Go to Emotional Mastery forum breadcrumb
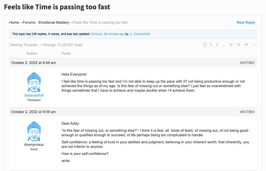 pos(54,22)
